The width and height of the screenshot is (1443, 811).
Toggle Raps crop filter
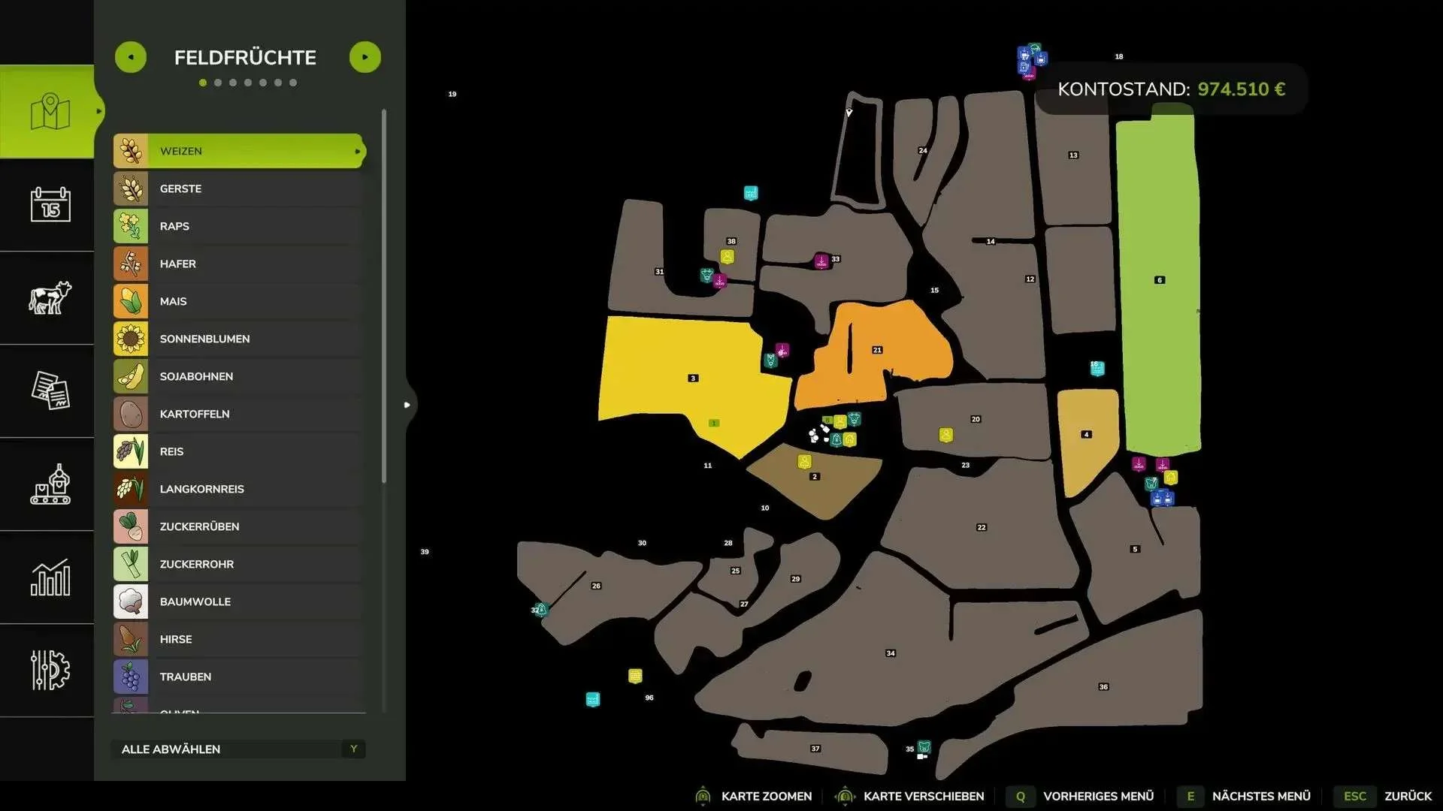coord(239,226)
